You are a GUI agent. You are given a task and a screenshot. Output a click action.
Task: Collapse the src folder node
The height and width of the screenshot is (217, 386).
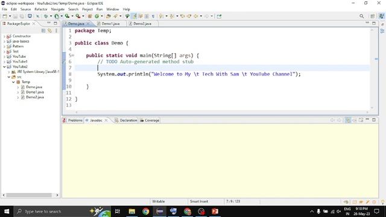(x=9, y=77)
